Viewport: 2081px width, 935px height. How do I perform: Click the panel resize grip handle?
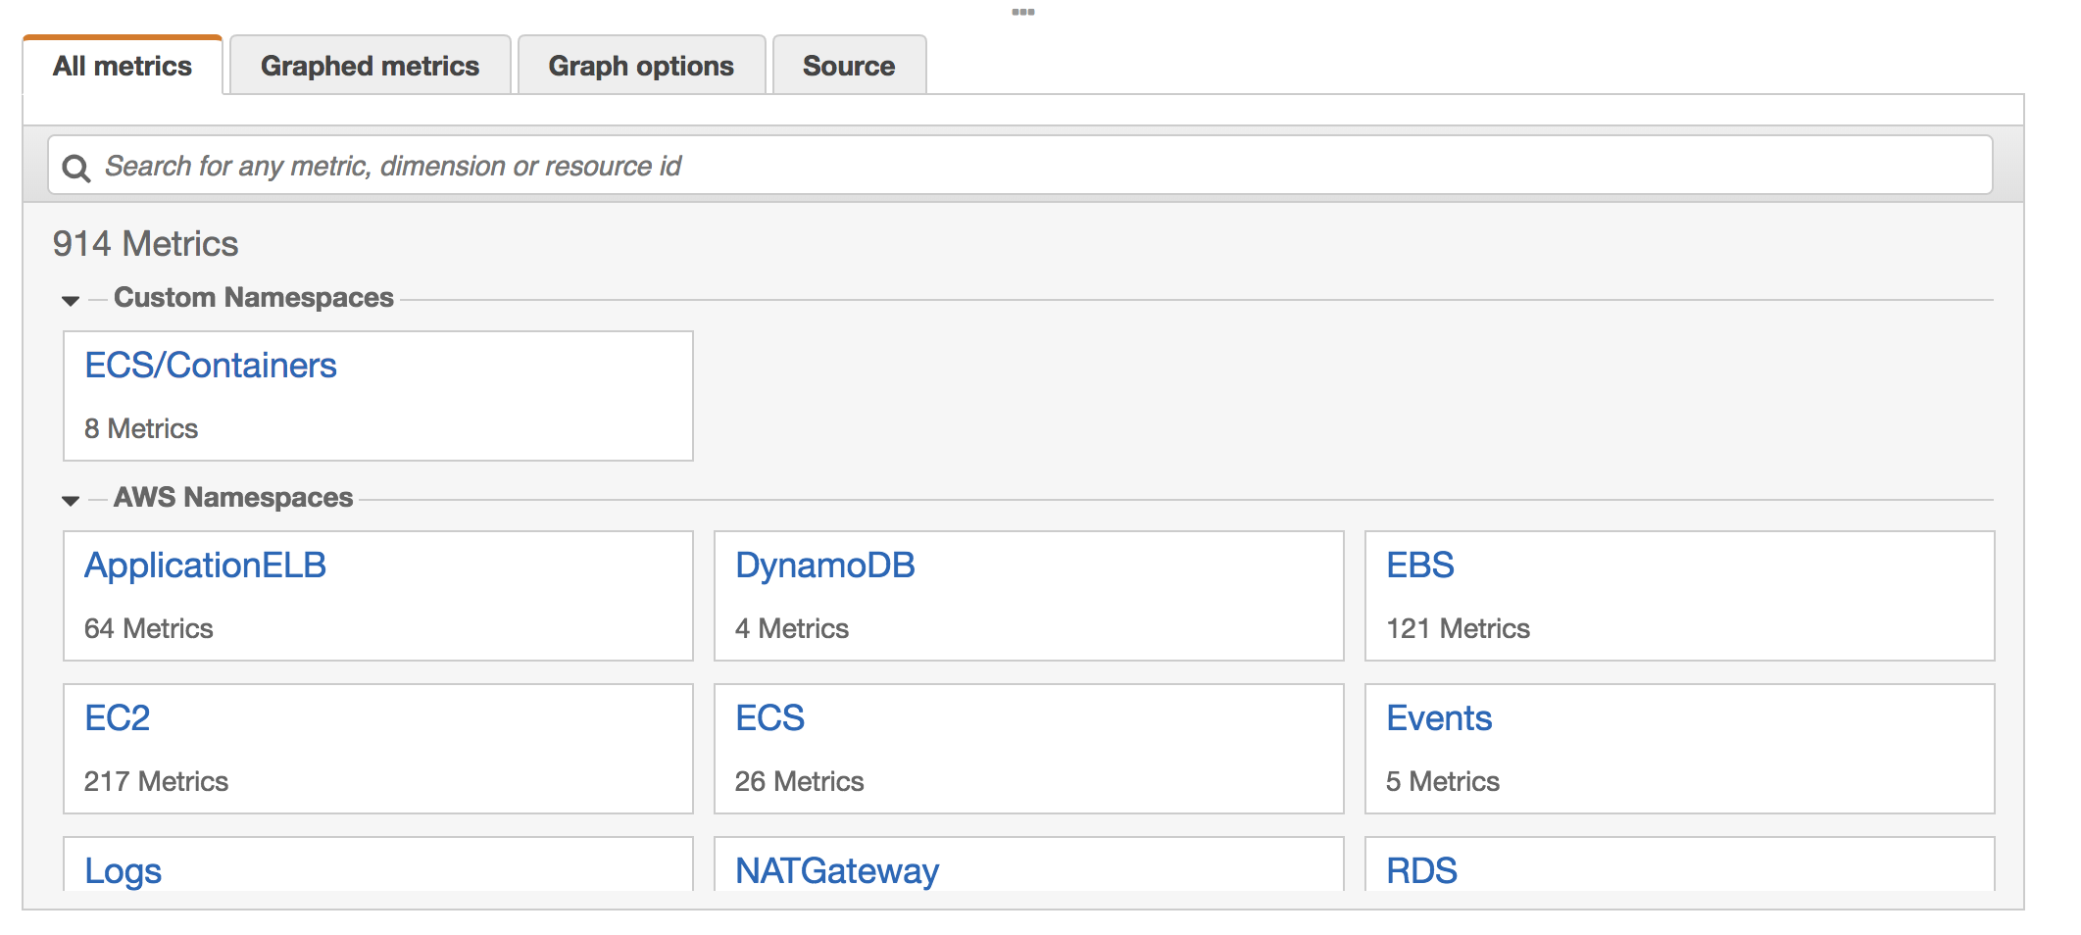1022,12
